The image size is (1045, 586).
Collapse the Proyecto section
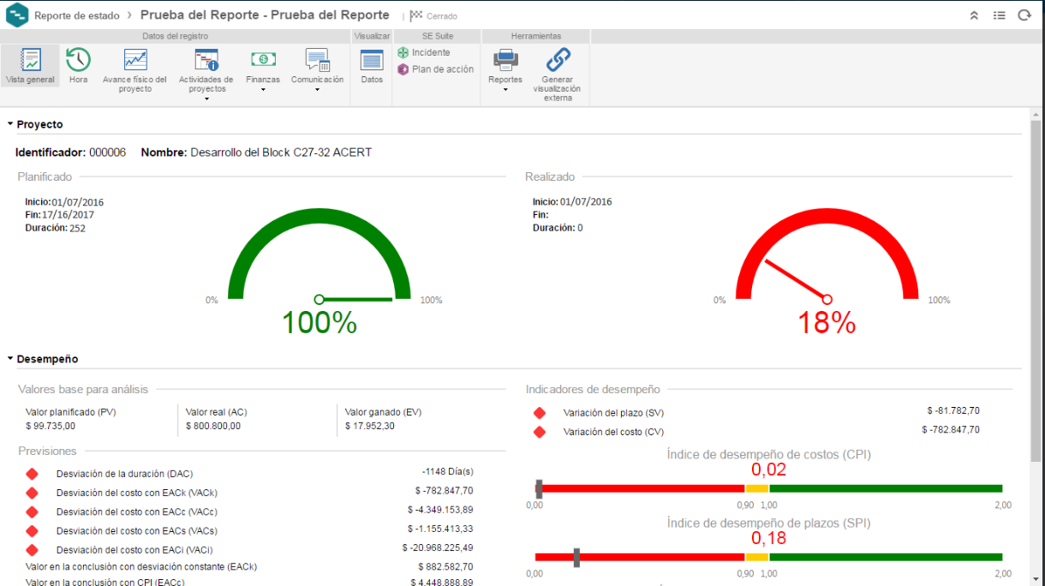10,124
